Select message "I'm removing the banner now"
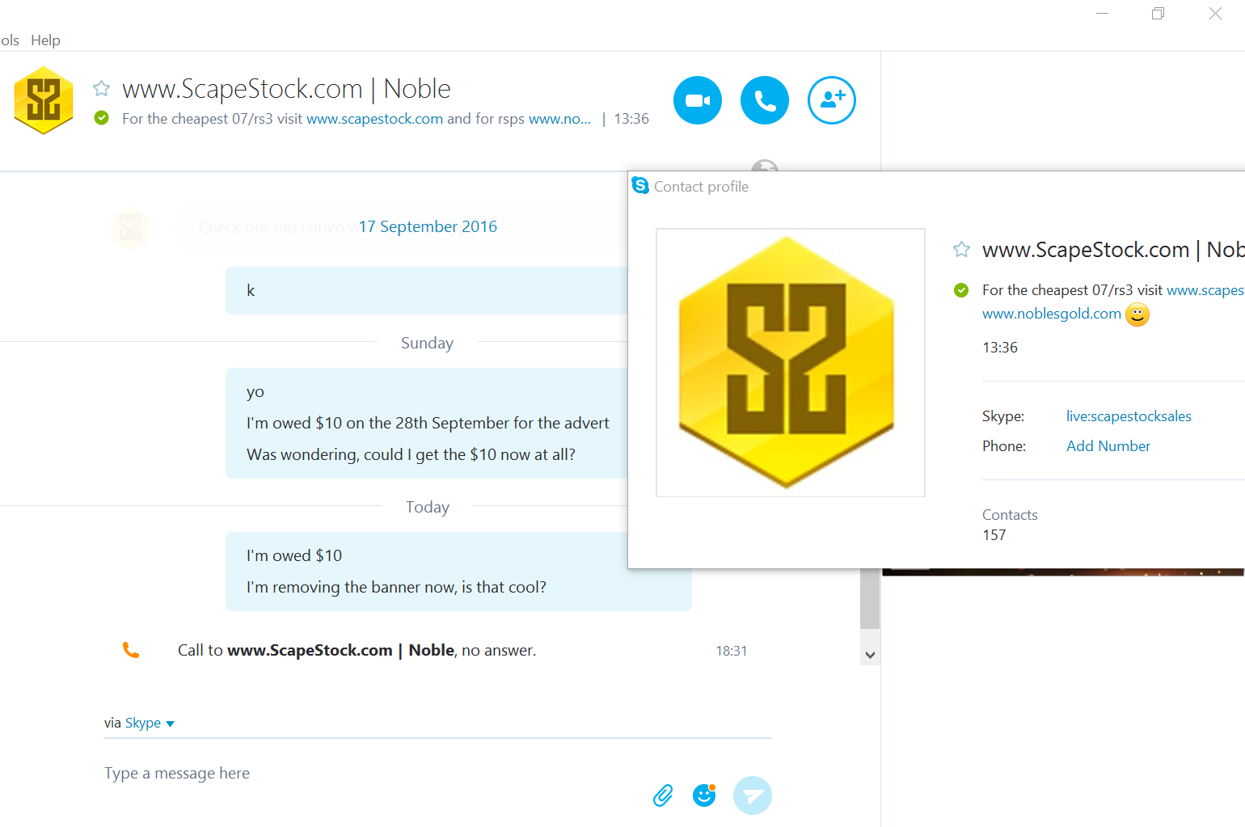Viewport: 1245px width, 827px height. tap(396, 587)
